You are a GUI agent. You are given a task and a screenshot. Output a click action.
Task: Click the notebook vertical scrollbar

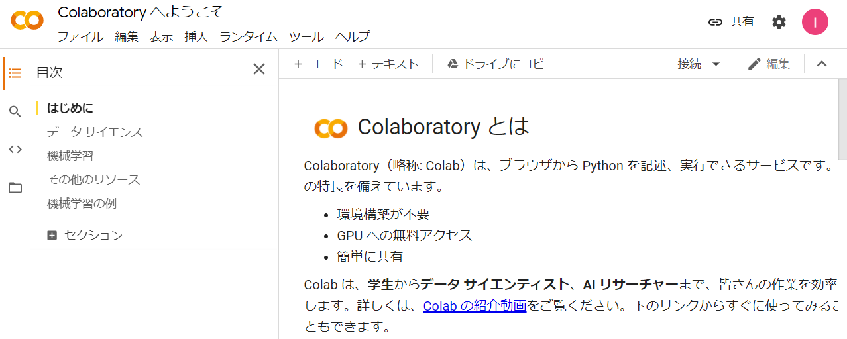point(842,126)
